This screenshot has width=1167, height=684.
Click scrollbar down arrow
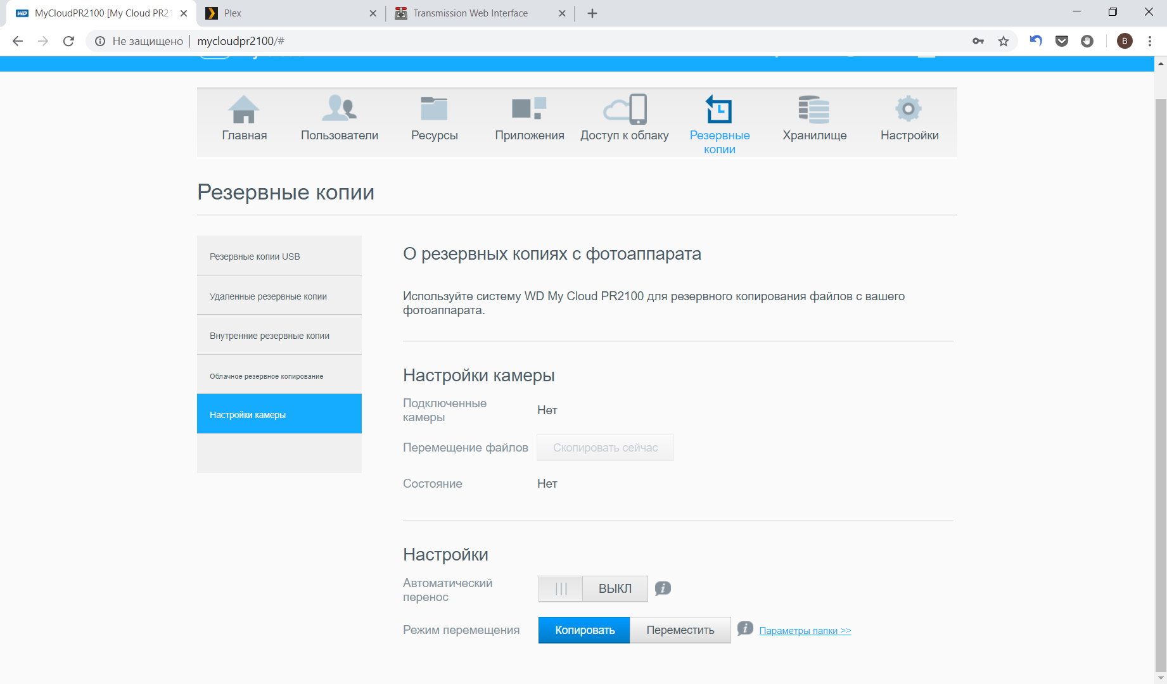pyautogui.click(x=1161, y=678)
